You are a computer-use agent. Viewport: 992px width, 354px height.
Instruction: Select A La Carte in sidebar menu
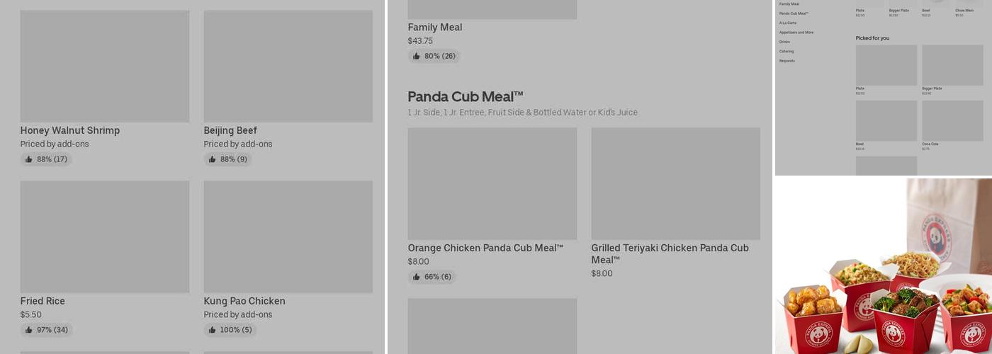788,23
